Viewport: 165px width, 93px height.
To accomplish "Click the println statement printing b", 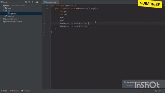I will tap(74, 26).
